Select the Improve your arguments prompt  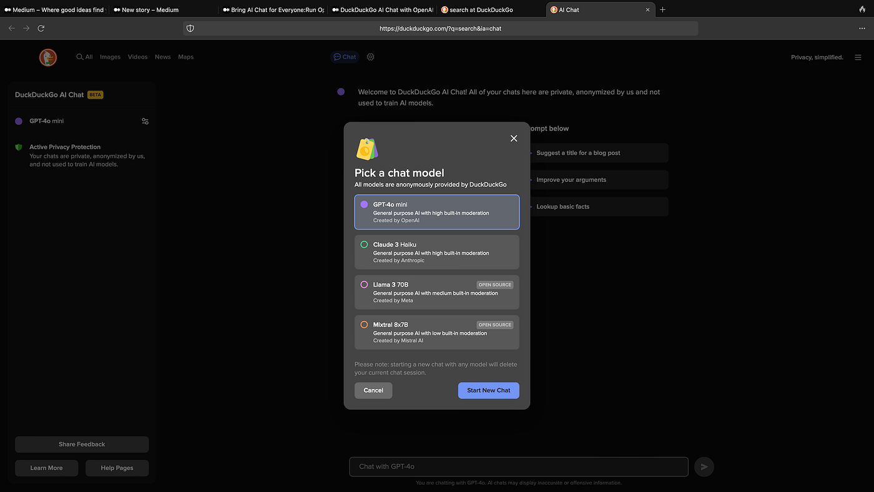click(x=598, y=179)
